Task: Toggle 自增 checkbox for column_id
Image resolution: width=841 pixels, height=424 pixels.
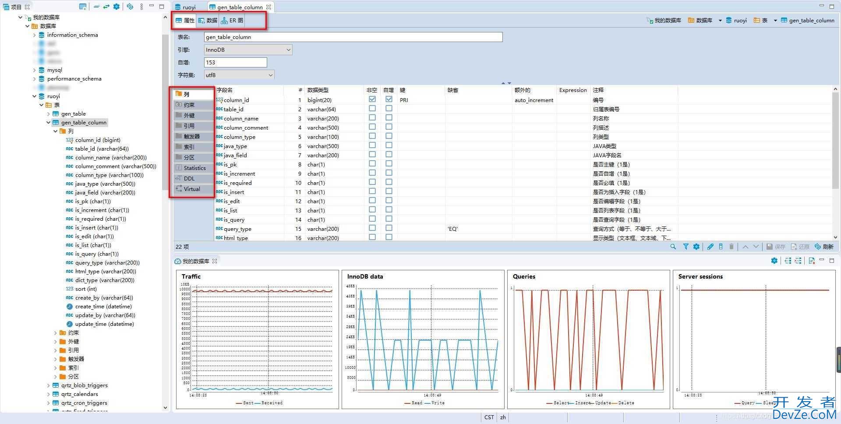Action: click(389, 99)
